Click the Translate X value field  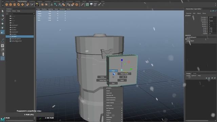213,17
